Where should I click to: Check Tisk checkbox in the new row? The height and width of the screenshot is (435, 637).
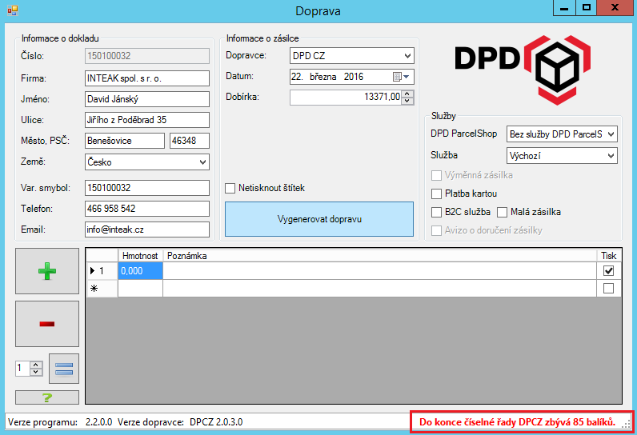tap(608, 289)
